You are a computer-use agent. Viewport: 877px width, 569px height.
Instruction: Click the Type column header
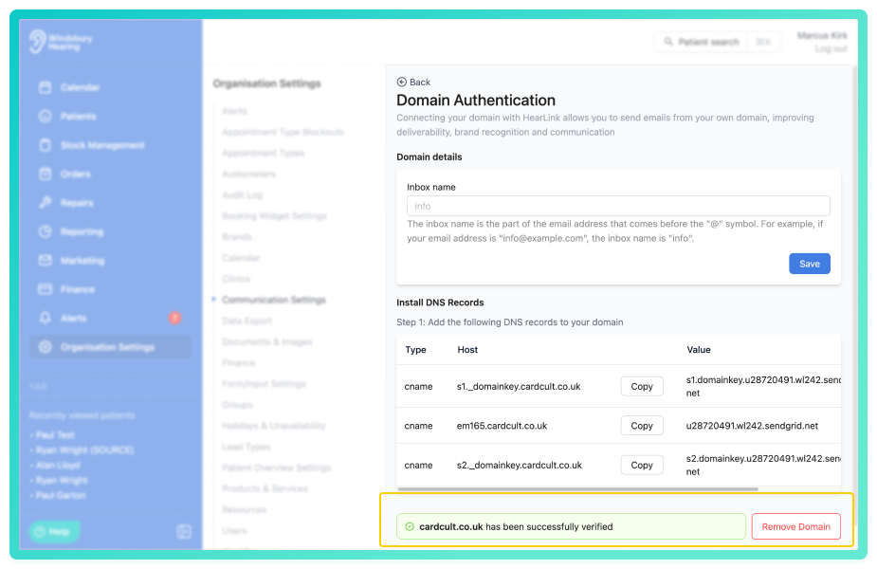pyautogui.click(x=415, y=350)
